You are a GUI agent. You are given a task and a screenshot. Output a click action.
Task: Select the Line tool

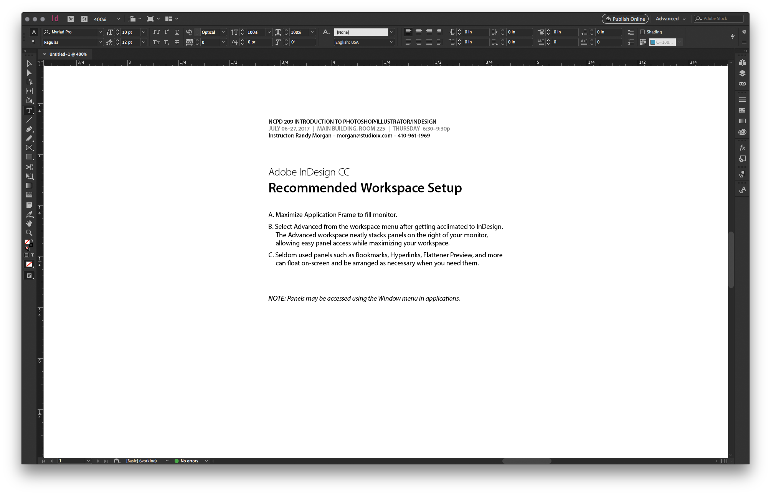29,120
